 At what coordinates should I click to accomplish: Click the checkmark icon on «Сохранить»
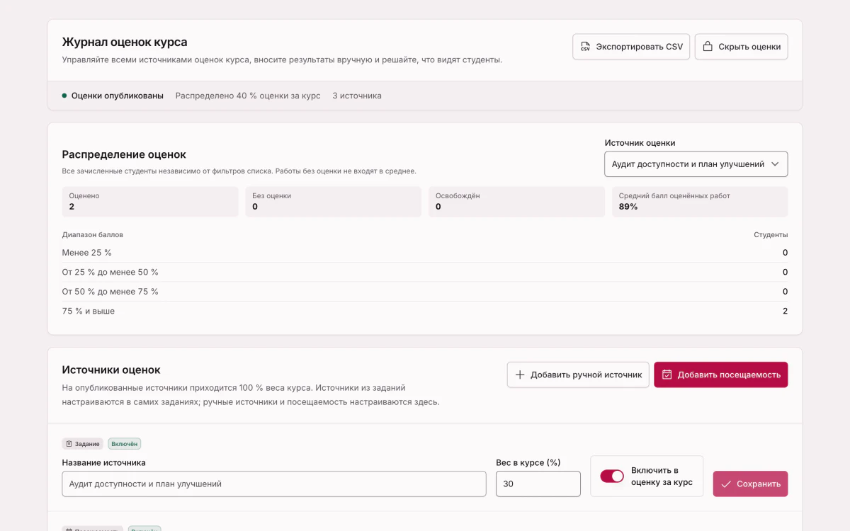click(x=726, y=484)
